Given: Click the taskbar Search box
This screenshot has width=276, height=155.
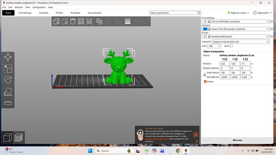Looking at the screenshot, I should [x=114, y=151].
